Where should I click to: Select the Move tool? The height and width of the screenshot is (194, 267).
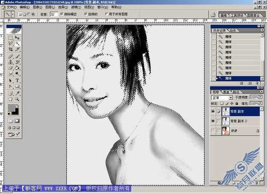pyautogui.click(x=17, y=38)
